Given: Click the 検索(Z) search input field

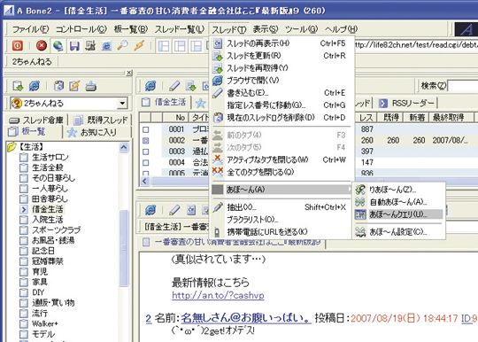Looking at the screenshot, I should pyautogui.click(x=463, y=86).
